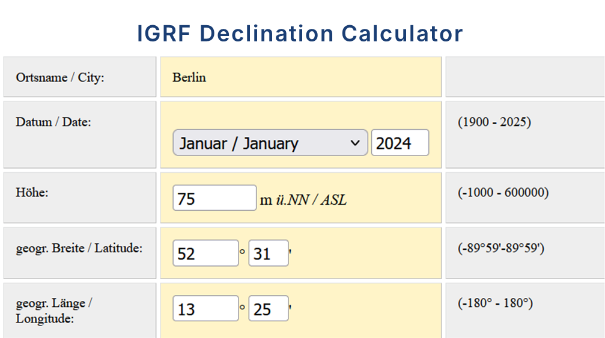Click the year field showing 2024

coord(400,143)
